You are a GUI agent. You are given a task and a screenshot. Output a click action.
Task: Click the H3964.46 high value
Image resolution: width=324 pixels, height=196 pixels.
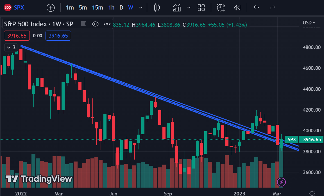[x=143, y=25]
